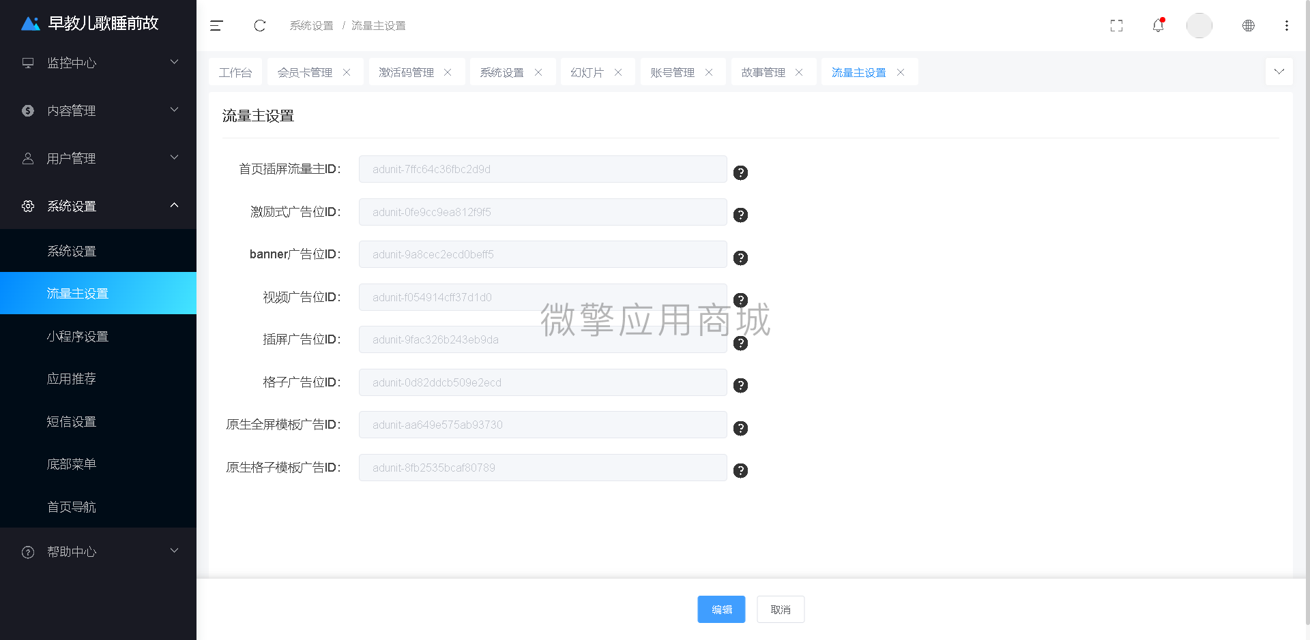This screenshot has width=1310, height=640.
Task: Switch to the 工作台 tab
Action: [x=235, y=72]
